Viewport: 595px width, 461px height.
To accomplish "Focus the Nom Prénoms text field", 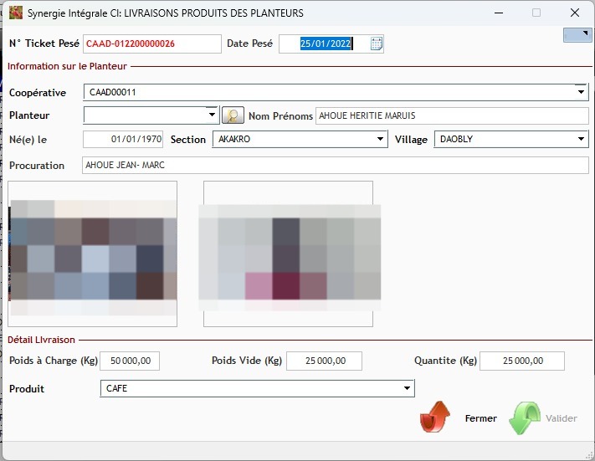I will (452, 115).
